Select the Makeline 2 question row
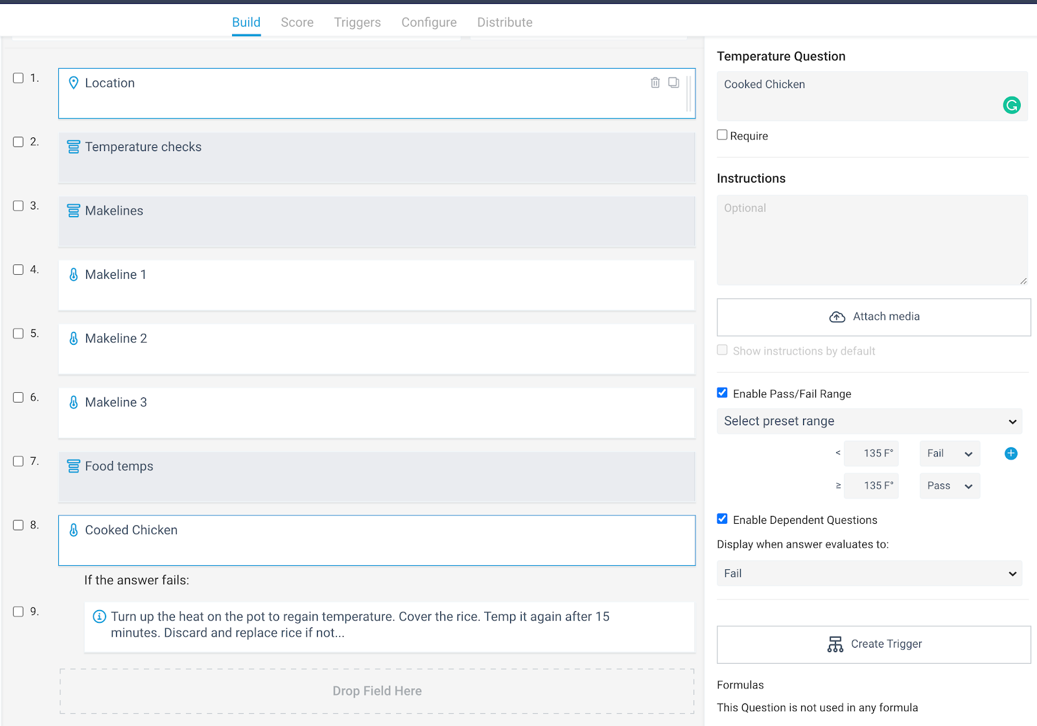Viewport: 1037px width, 726px height. 377,349
